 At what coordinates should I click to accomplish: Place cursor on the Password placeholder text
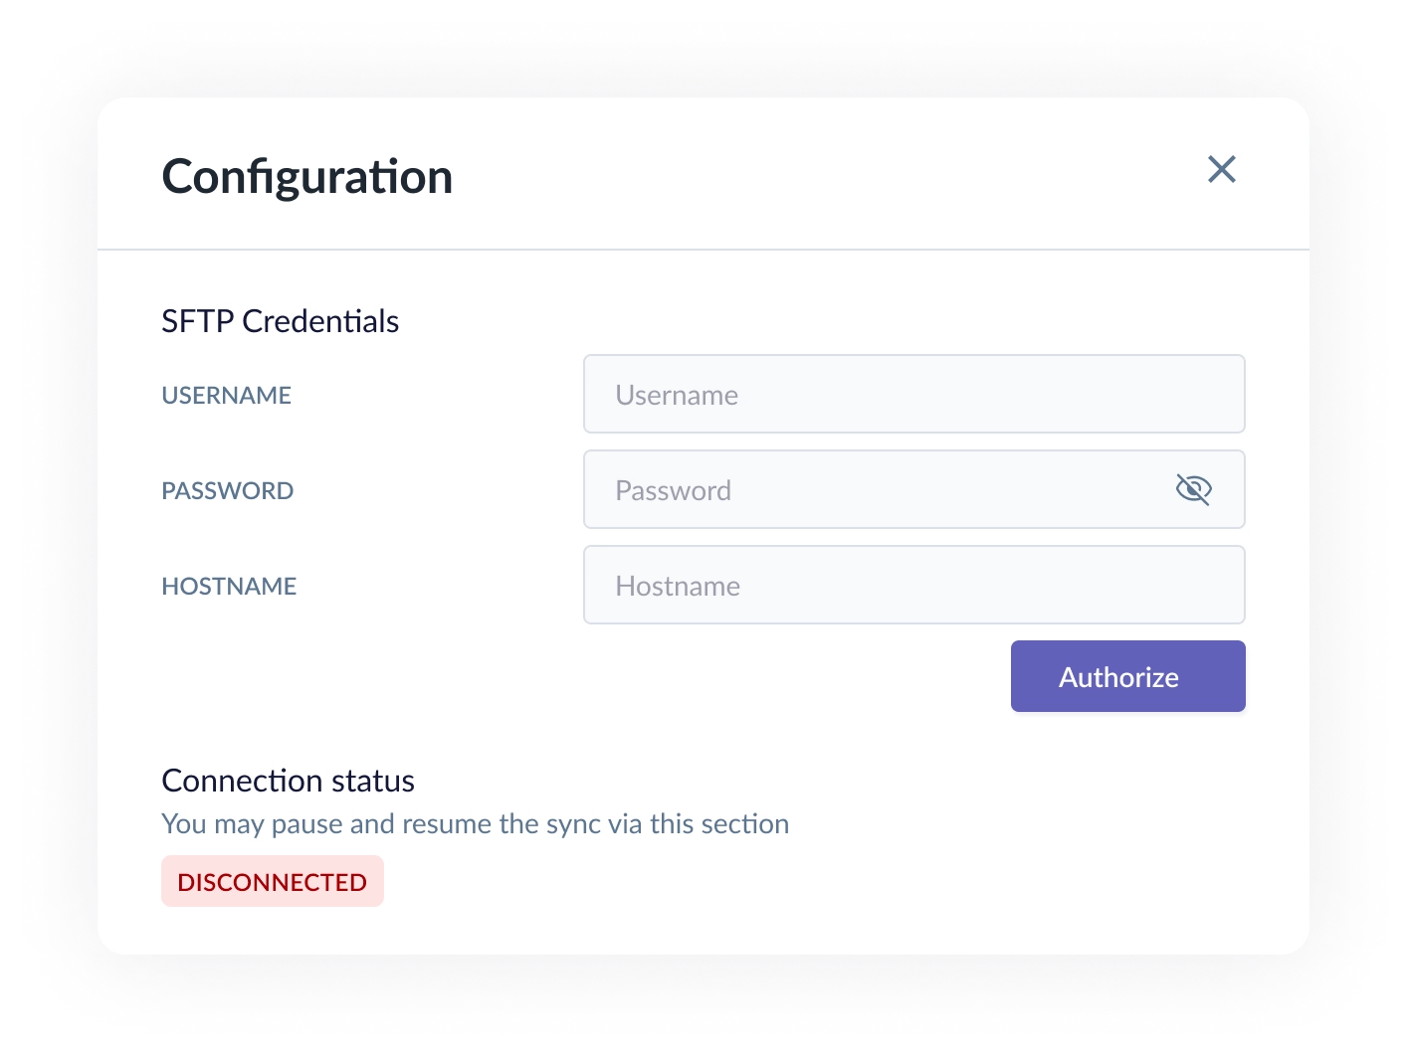coord(674,490)
